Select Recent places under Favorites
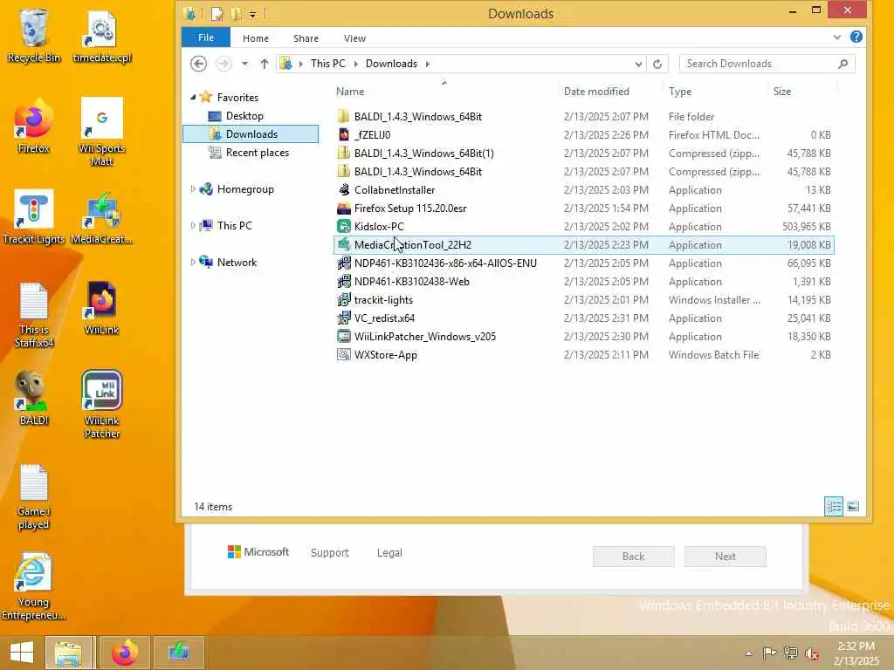 [x=258, y=152]
